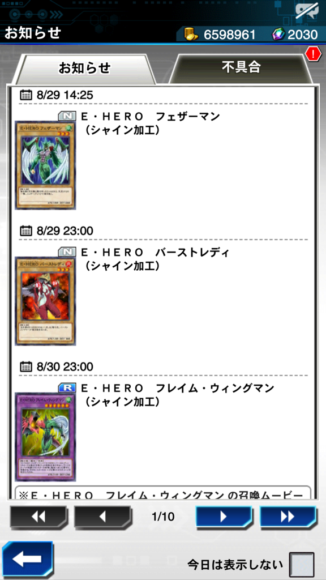The height and width of the screenshot is (580, 326).
Task: Tap the blue back arrow button
Action: [27, 560]
